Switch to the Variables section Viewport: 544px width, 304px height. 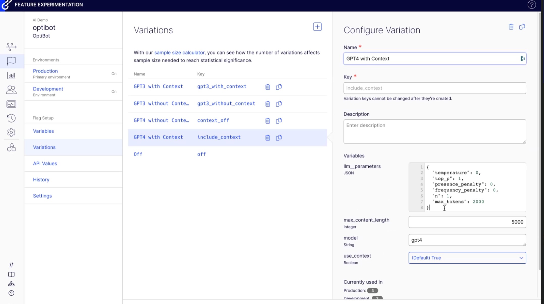[43, 131]
